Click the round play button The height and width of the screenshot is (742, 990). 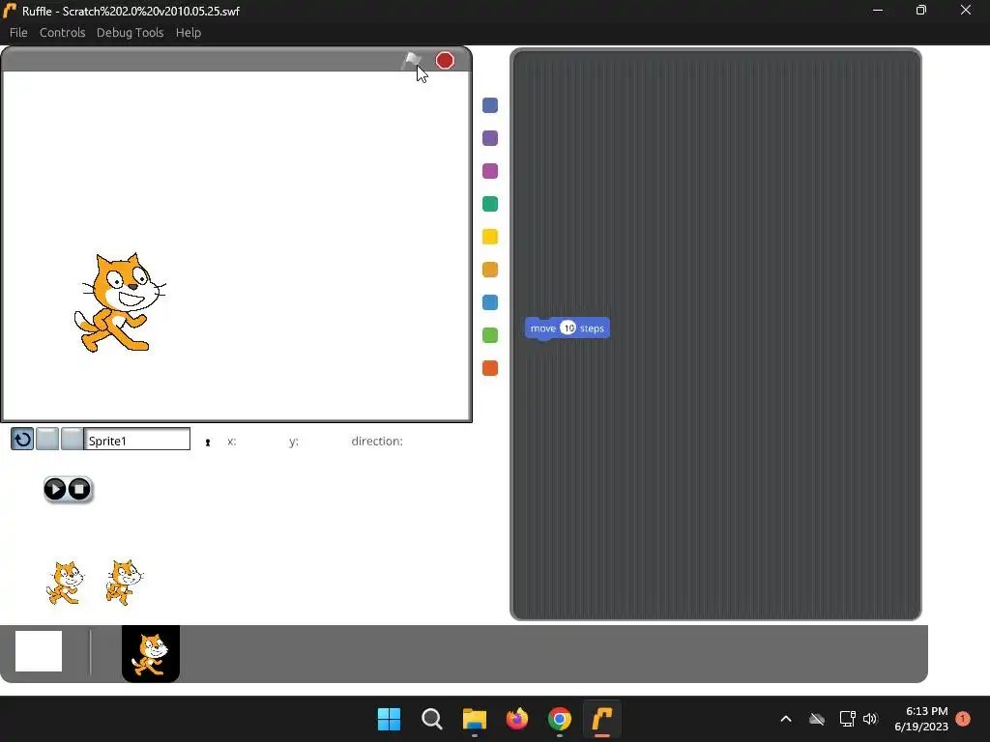point(55,489)
